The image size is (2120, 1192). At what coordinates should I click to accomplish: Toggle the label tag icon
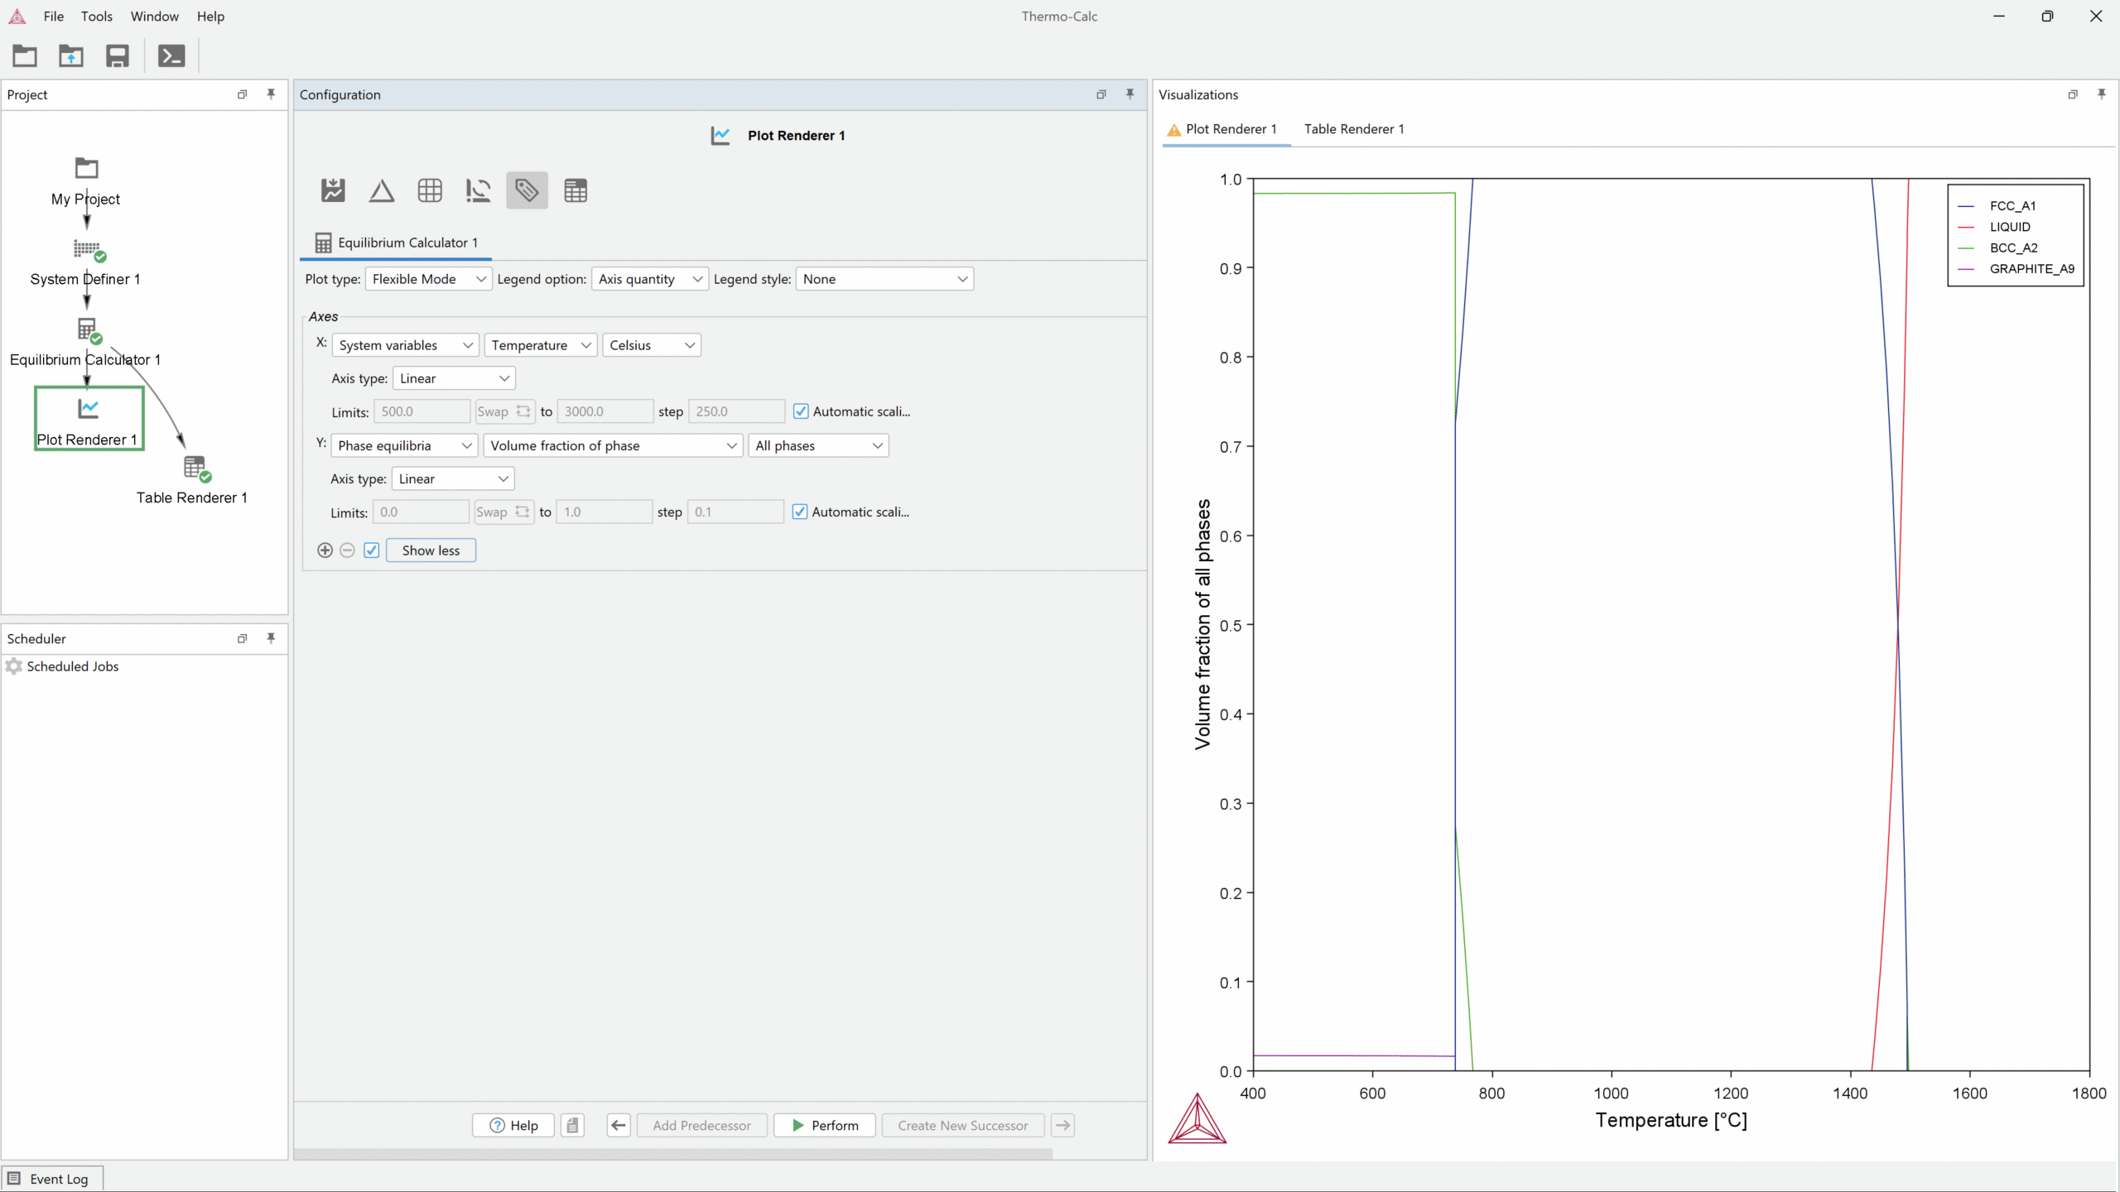coord(527,190)
